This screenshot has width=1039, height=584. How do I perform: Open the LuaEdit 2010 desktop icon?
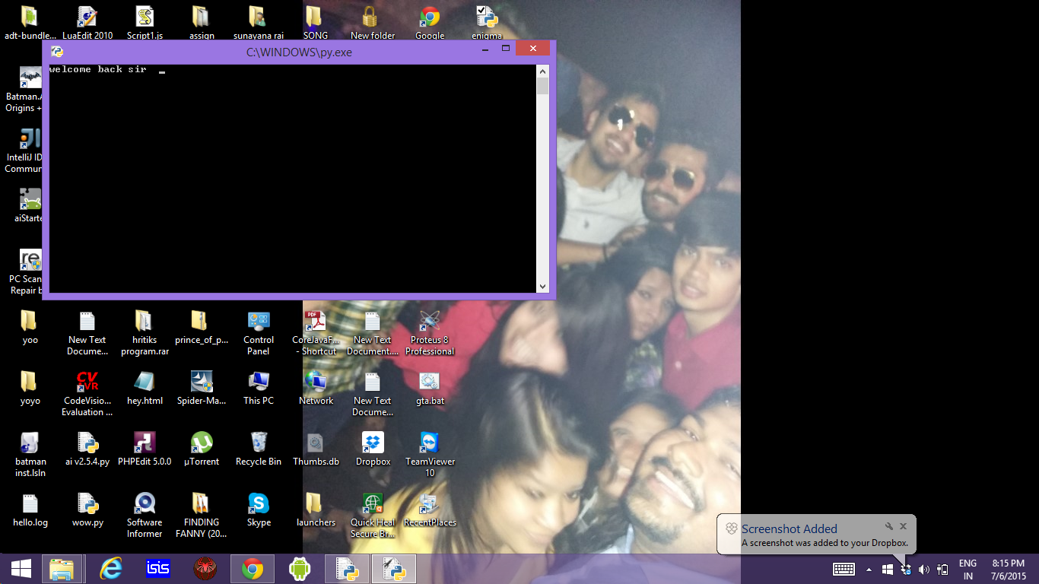tap(87, 23)
